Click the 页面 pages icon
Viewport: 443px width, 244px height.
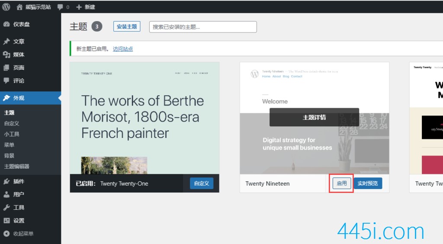click(x=6, y=67)
